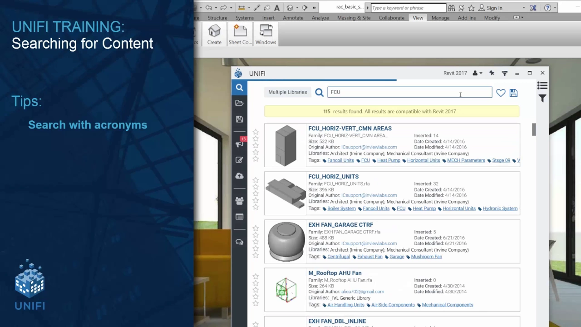Open the UNIFI search page from the sidebar
This screenshot has width=581, height=327.
coord(239,88)
